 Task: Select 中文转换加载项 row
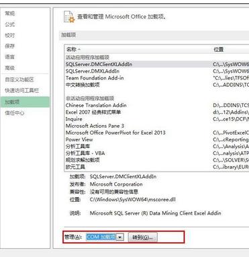pos(156,85)
